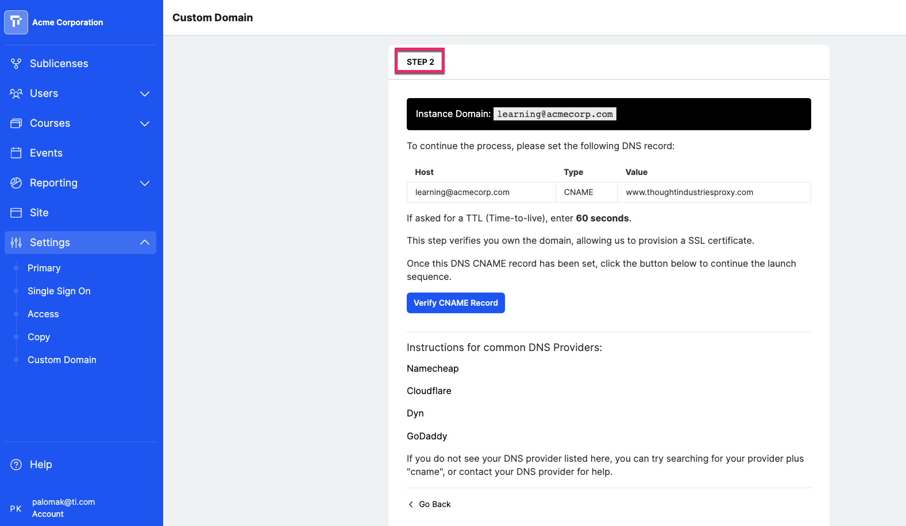Click the 'Instructions for common DNS Providers' heading
This screenshot has width=906, height=526.
(504, 348)
